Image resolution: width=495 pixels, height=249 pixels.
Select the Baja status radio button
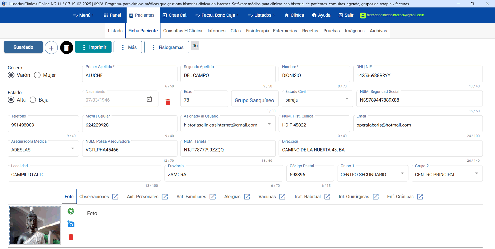point(33,100)
